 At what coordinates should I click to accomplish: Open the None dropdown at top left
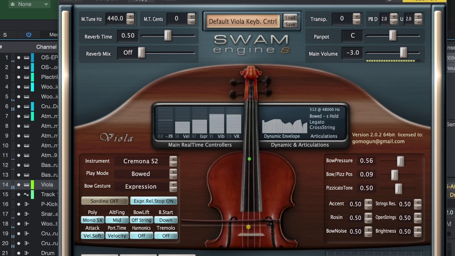pos(29,4)
